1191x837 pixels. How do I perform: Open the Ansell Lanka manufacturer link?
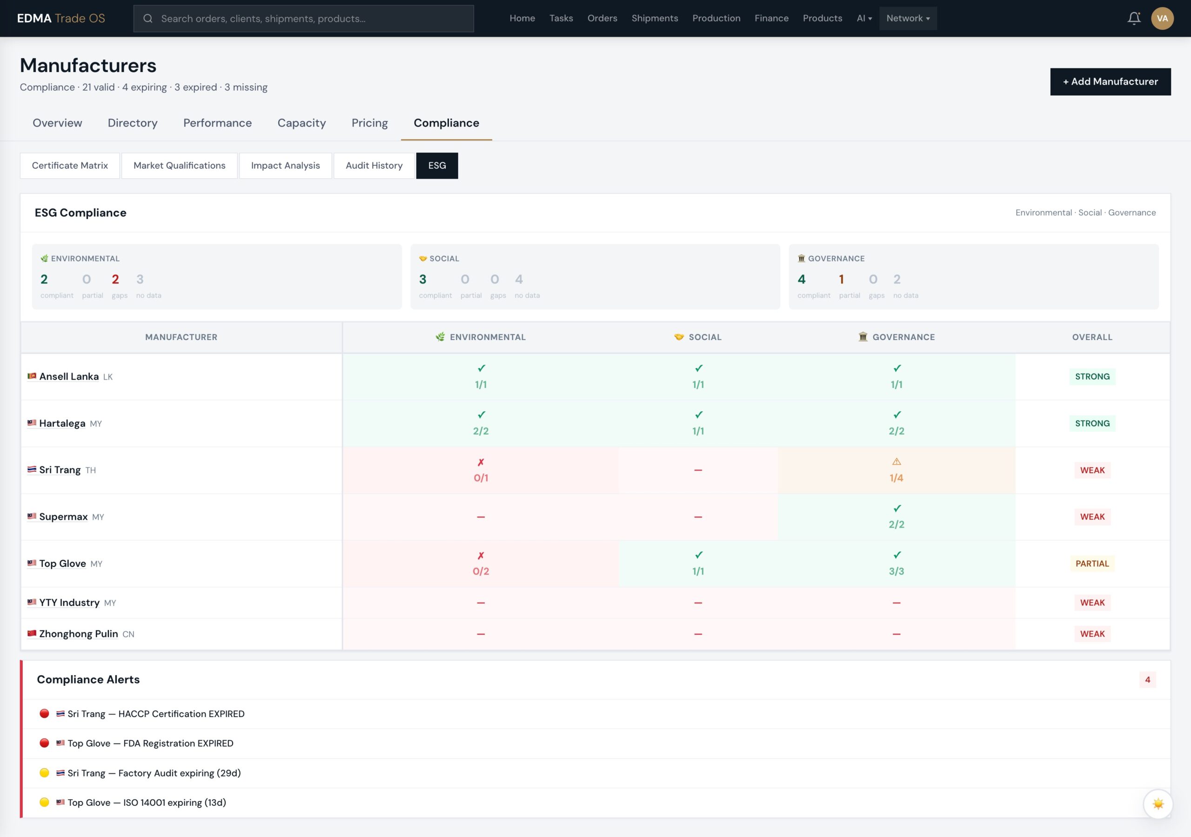(69, 376)
